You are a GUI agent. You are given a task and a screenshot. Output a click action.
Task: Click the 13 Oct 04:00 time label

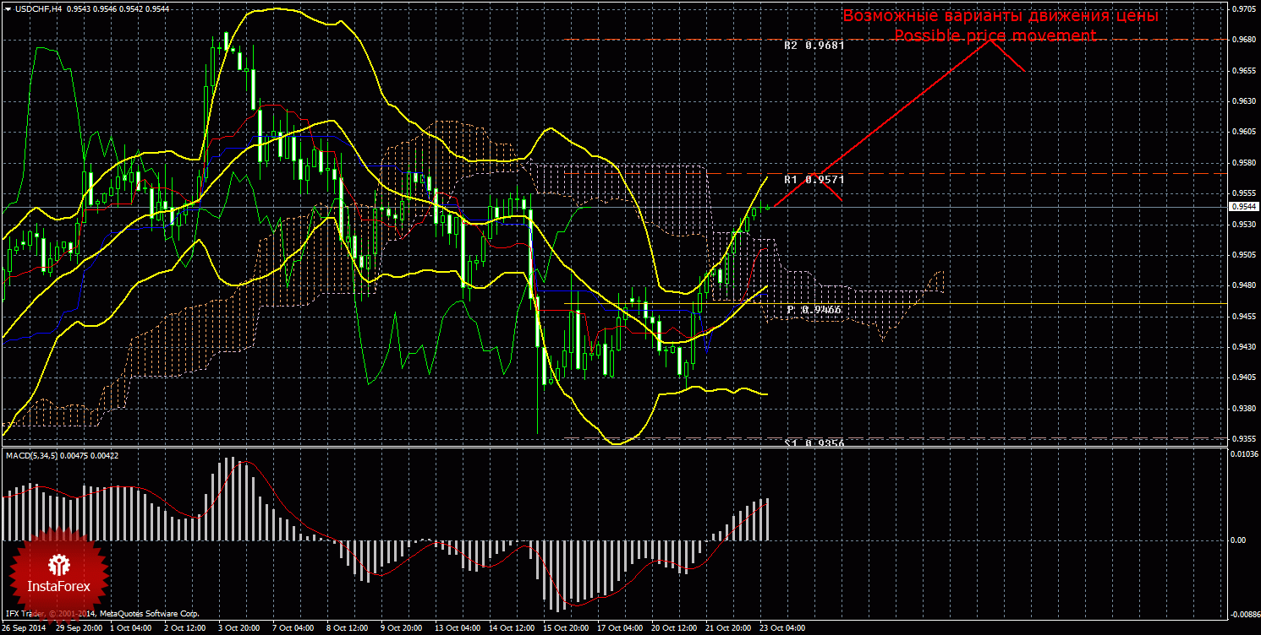click(x=458, y=628)
